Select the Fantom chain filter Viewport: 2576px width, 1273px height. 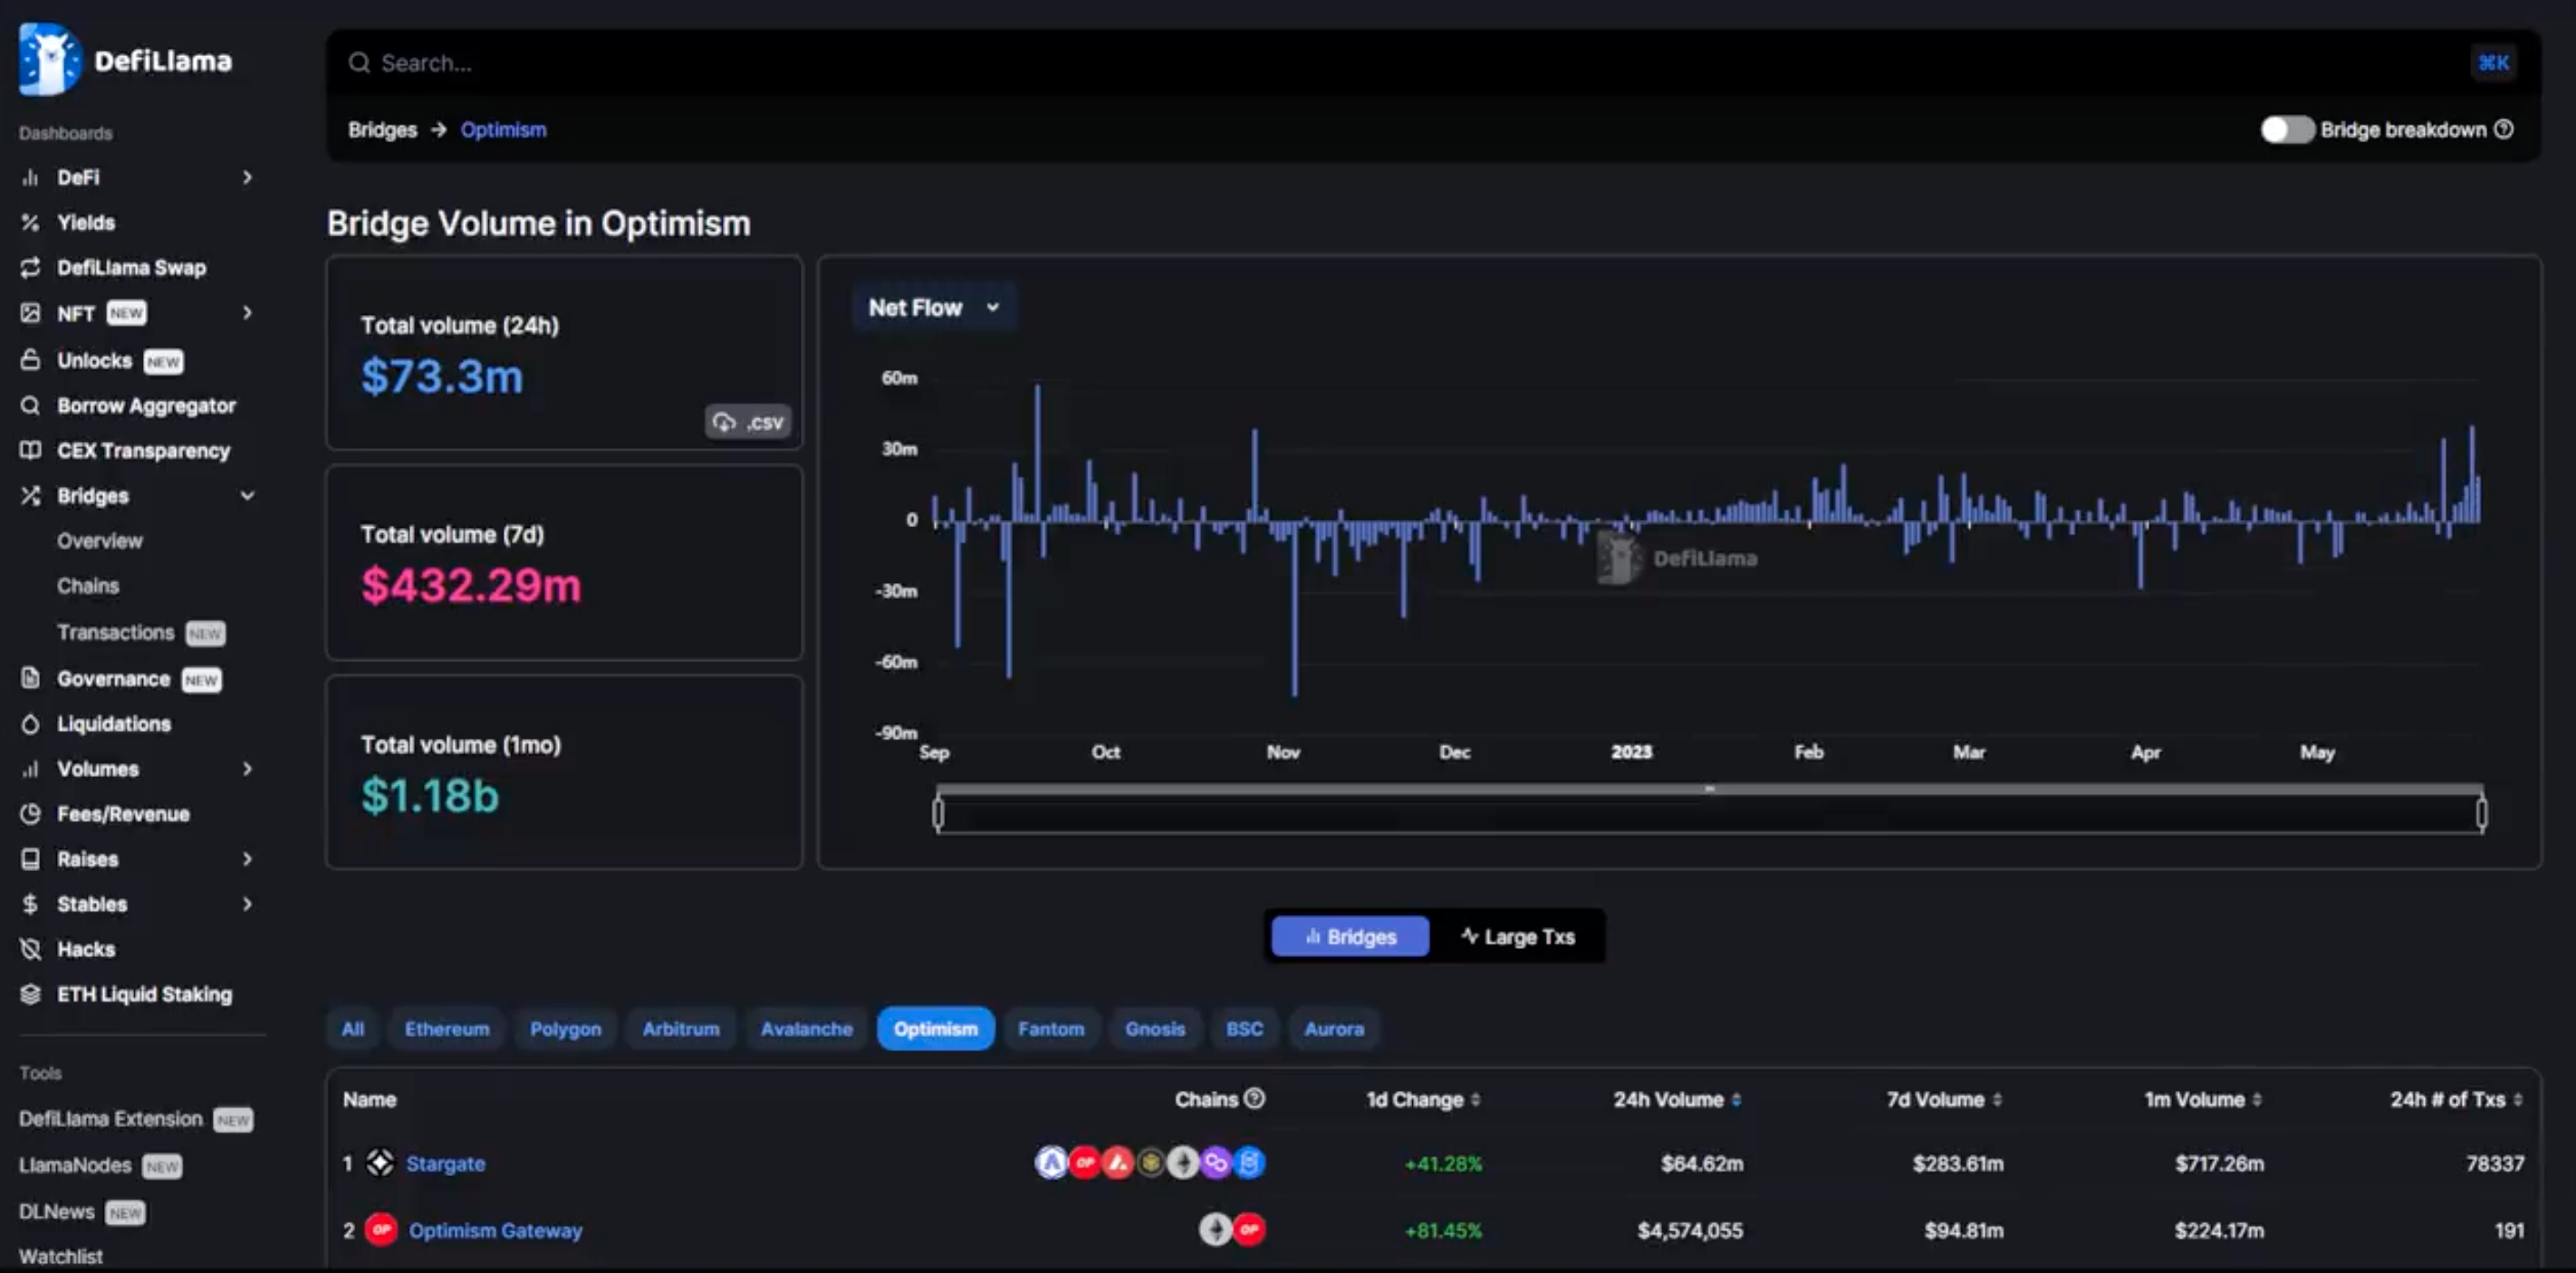(1050, 1029)
